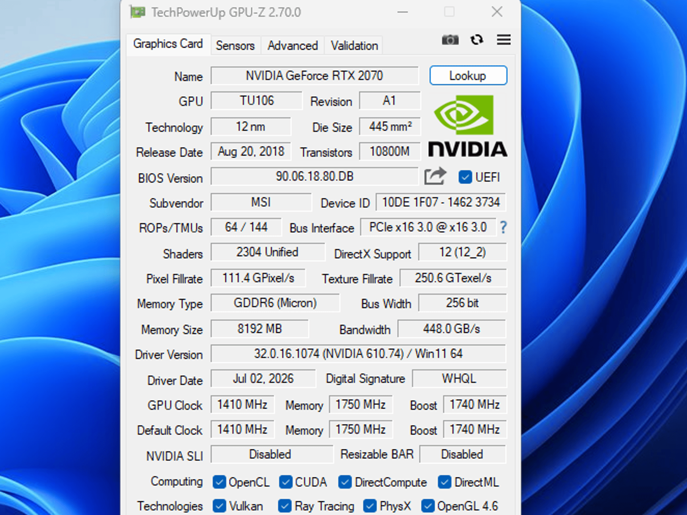Open the hamburger menu icon
This screenshot has height=515, width=687.
504,40
